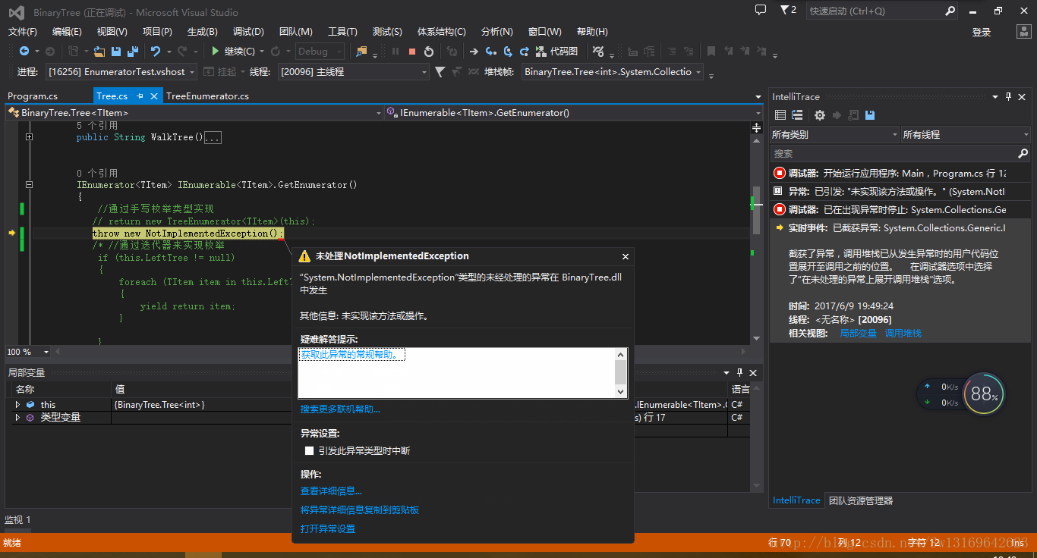Image resolution: width=1037 pixels, height=558 pixels.
Task: Click 将异常详细信息复制到剪贴板 link
Action: coord(360,510)
